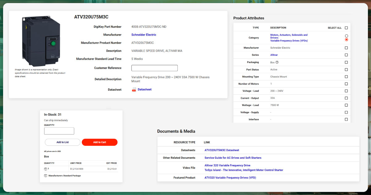Open the Variable Frequency Drives (VFDs) category link
Viewport: 371px width, 195px height.
point(289,41)
